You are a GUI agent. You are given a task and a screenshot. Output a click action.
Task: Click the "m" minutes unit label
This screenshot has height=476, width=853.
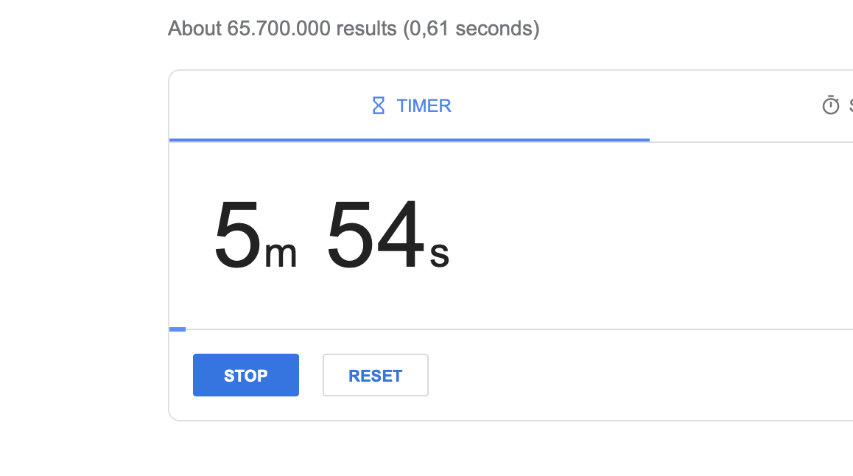tap(281, 254)
